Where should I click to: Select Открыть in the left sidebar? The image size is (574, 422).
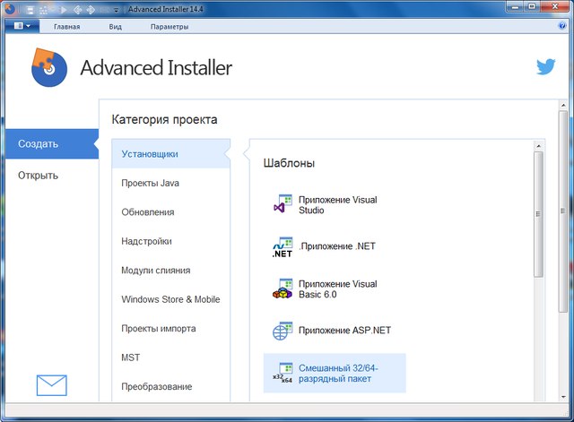39,176
